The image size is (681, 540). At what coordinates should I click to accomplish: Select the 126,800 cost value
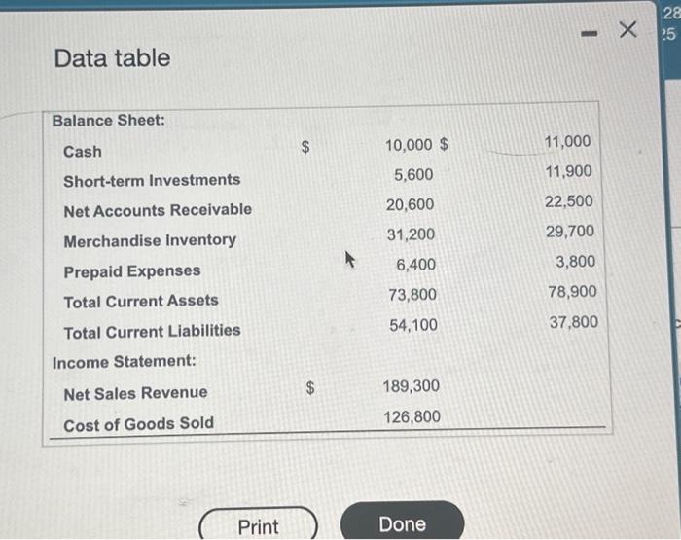412,416
